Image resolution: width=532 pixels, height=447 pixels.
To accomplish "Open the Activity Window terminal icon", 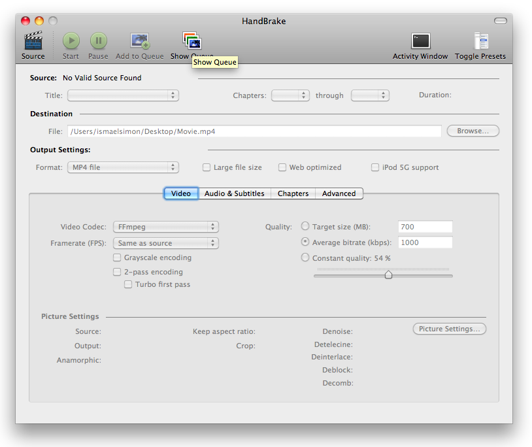I will [x=420, y=41].
